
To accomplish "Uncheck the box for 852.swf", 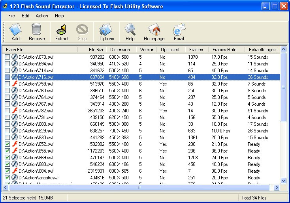I will 7,144.
